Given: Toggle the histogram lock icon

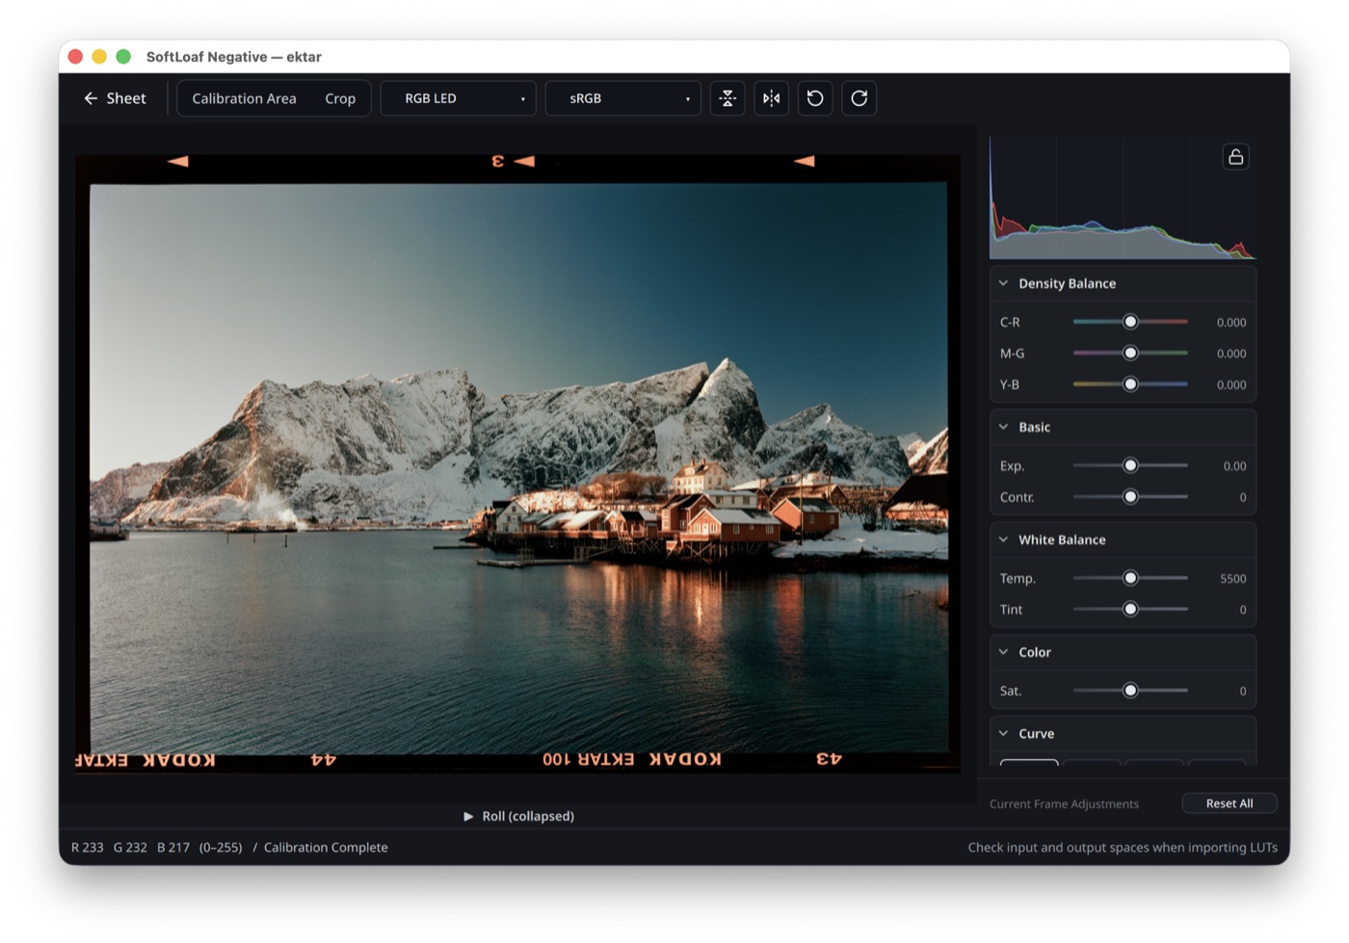Looking at the screenshot, I should point(1235,157).
